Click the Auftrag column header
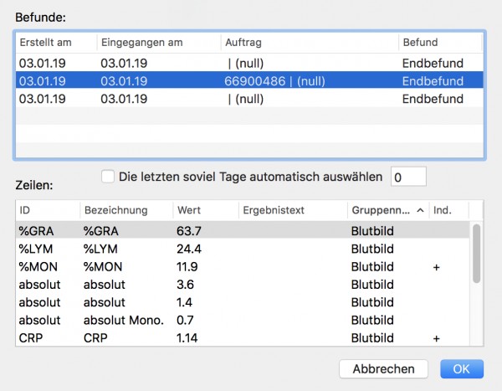Viewport: 502px width, 391px height. coord(310,43)
